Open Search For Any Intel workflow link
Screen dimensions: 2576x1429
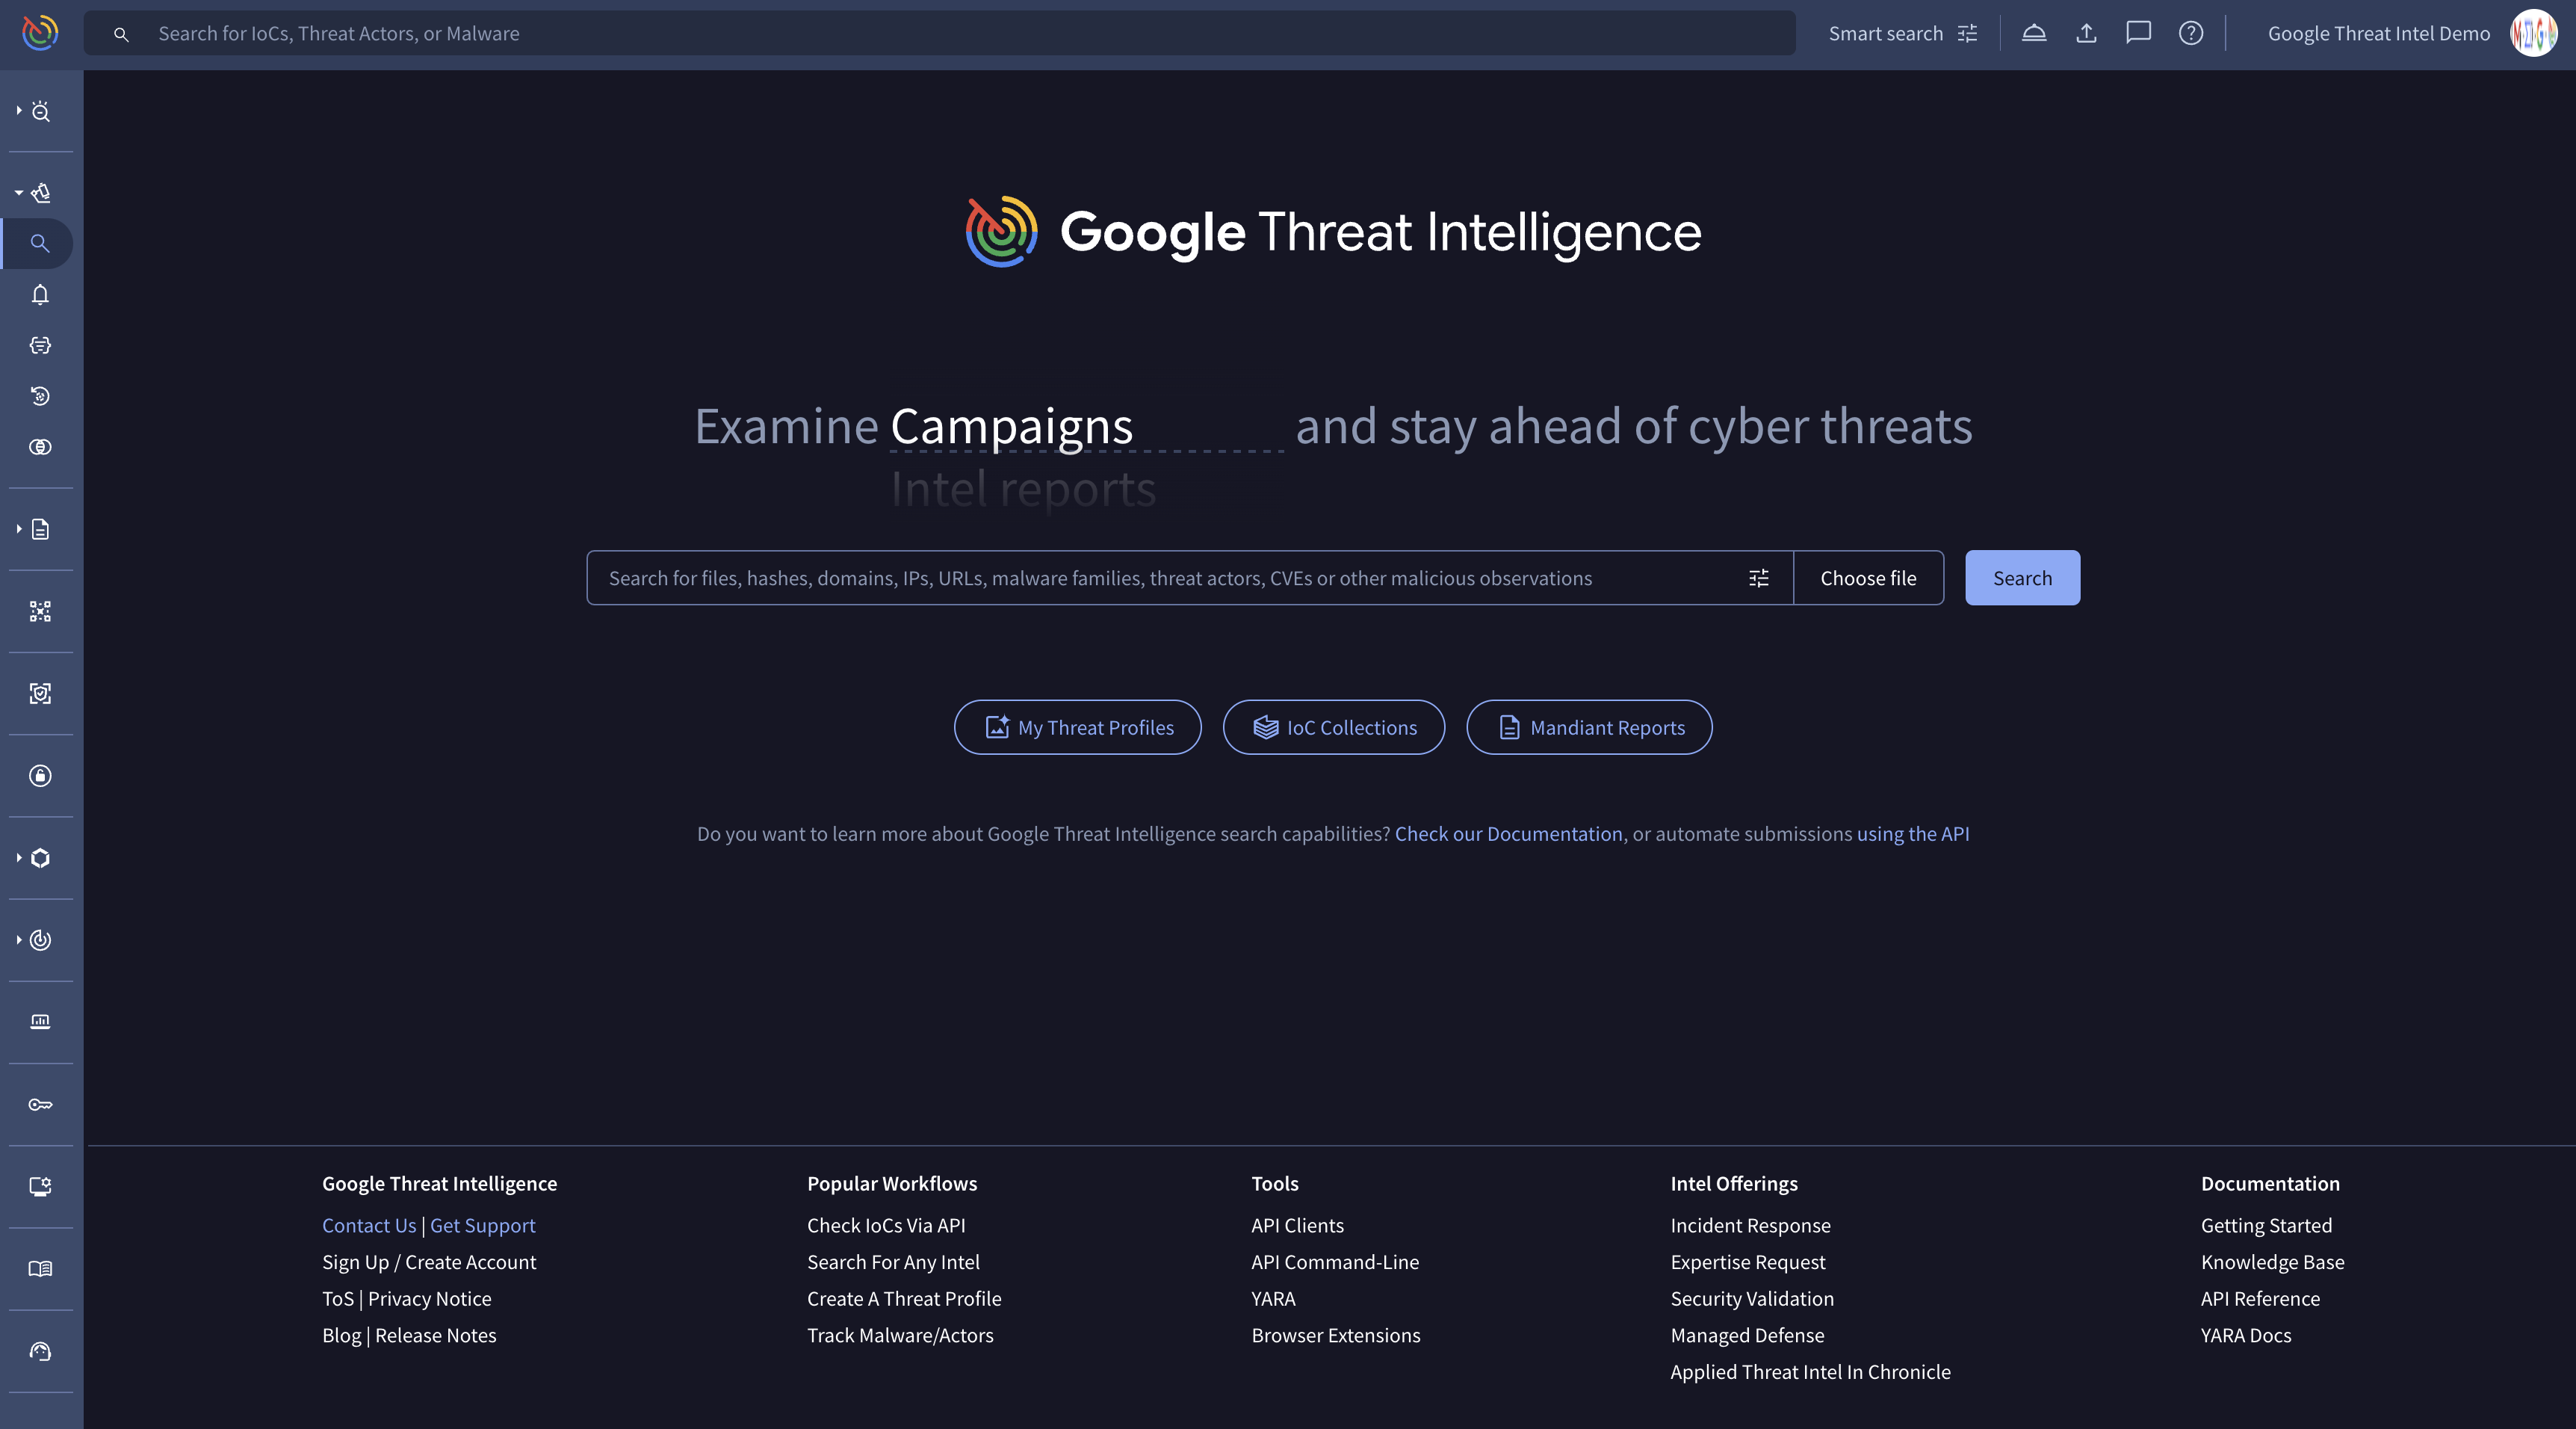click(893, 1262)
